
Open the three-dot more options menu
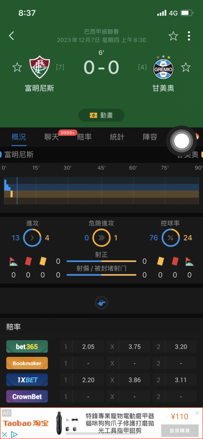[189, 36]
